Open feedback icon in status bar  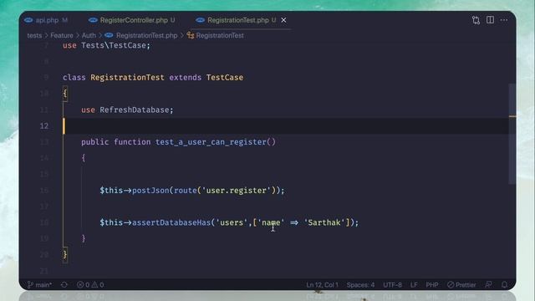click(x=488, y=284)
